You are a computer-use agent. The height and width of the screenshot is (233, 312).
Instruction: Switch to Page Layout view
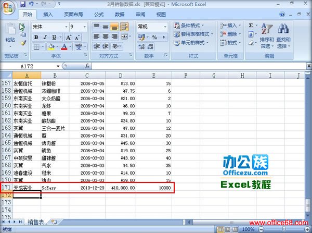(x=228, y=229)
